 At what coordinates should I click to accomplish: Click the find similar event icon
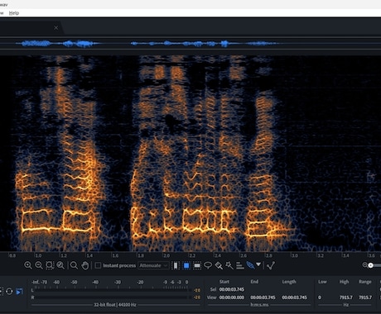pos(271,265)
